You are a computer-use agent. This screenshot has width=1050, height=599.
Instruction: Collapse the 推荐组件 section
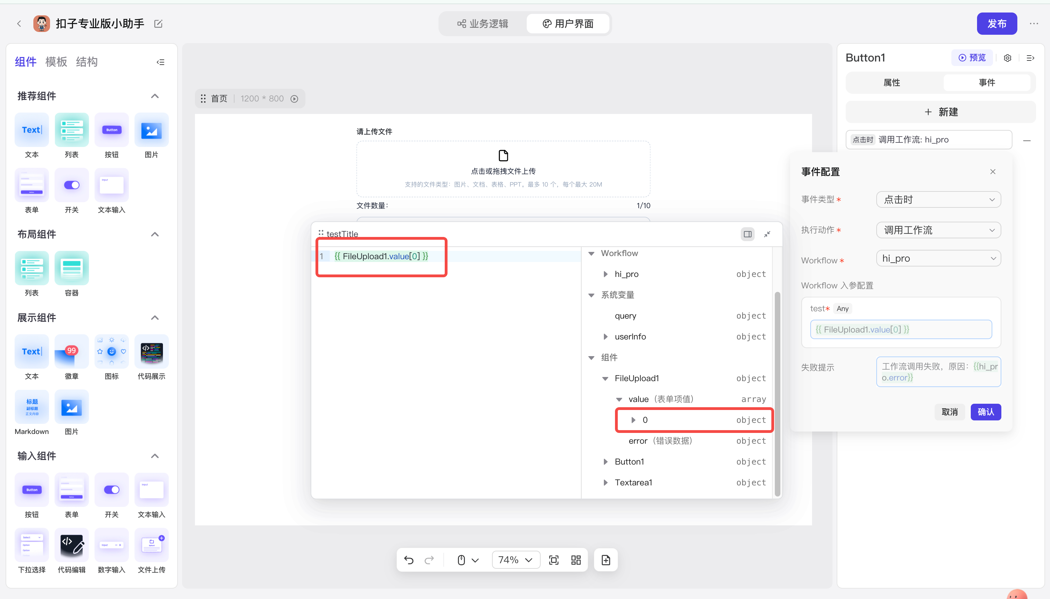point(155,96)
